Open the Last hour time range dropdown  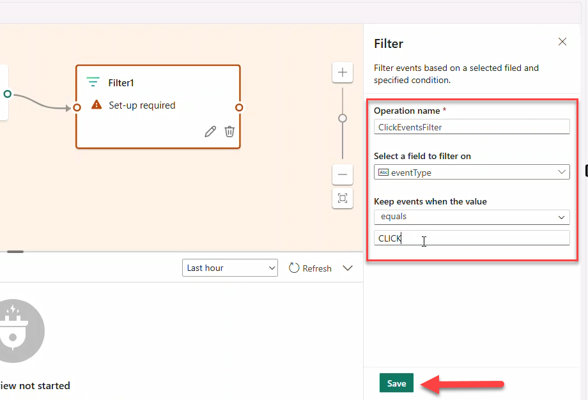(229, 268)
